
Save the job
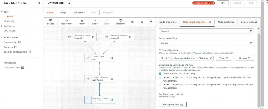(x=223, y=3)
